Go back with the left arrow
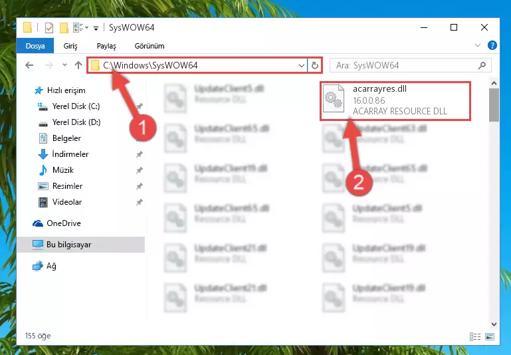This screenshot has width=511, height=355. pos(29,65)
